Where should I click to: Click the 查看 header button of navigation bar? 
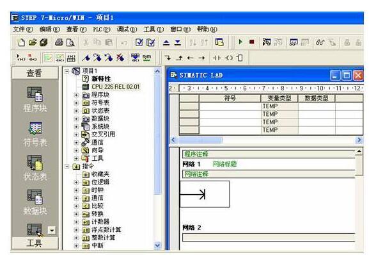click(35, 73)
